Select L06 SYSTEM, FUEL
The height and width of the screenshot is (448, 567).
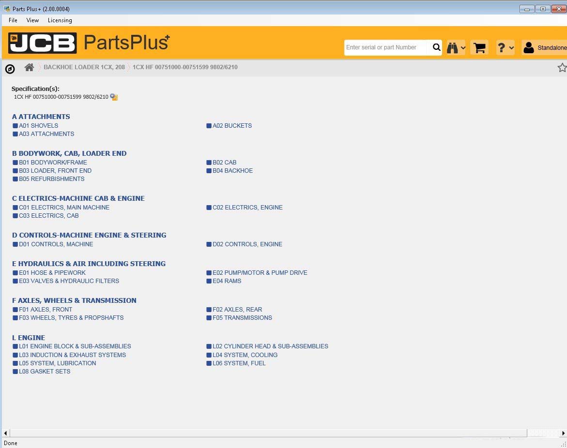[239, 364]
